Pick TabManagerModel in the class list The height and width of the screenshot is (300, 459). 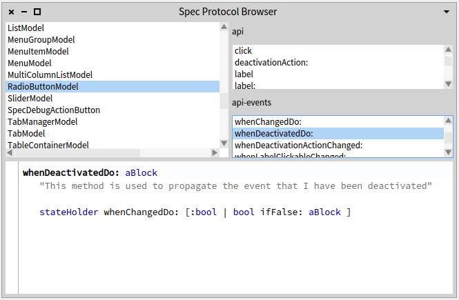click(42, 122)
